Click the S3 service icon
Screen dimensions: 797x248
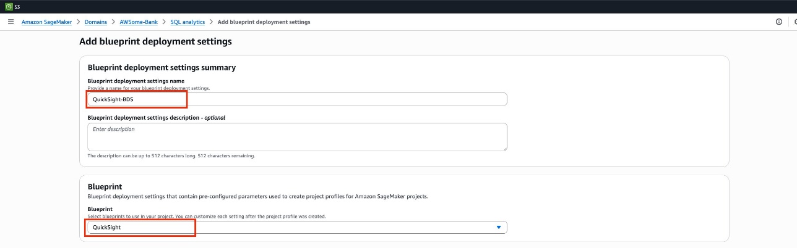9,6
